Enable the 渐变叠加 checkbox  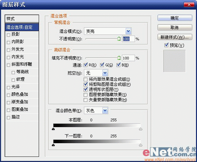(9, 103)
